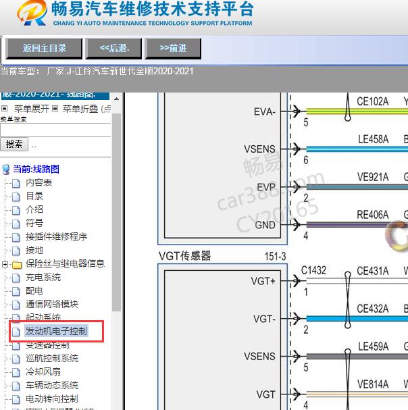Go forward with >>前进 button
The height and width of the screenshot is (410, 408).
click(173, 49)
